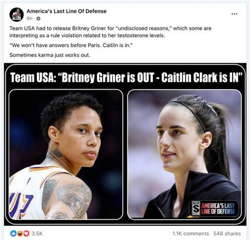Open the photo of the player in white jersey
The height and width of the screenshot is (240, 250).
tap(66, 155)
